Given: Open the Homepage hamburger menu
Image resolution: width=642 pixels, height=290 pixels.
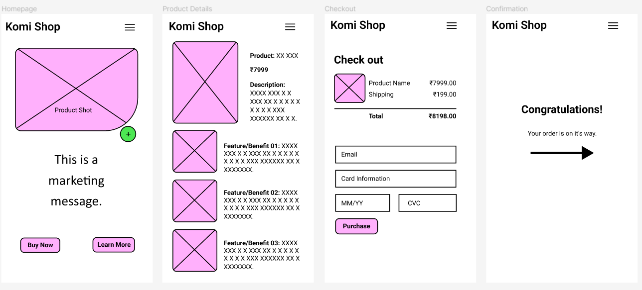Looking at the screenshot, I should point(130,27).
